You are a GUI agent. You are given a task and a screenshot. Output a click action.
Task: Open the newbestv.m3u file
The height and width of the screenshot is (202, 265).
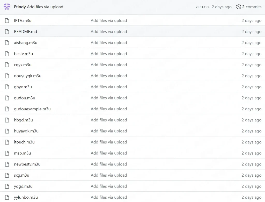(27, 164)
